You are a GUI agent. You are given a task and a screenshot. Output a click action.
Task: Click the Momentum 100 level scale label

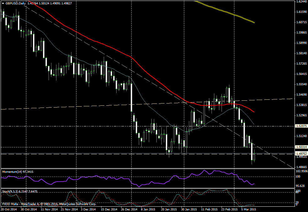coord(298,177)
